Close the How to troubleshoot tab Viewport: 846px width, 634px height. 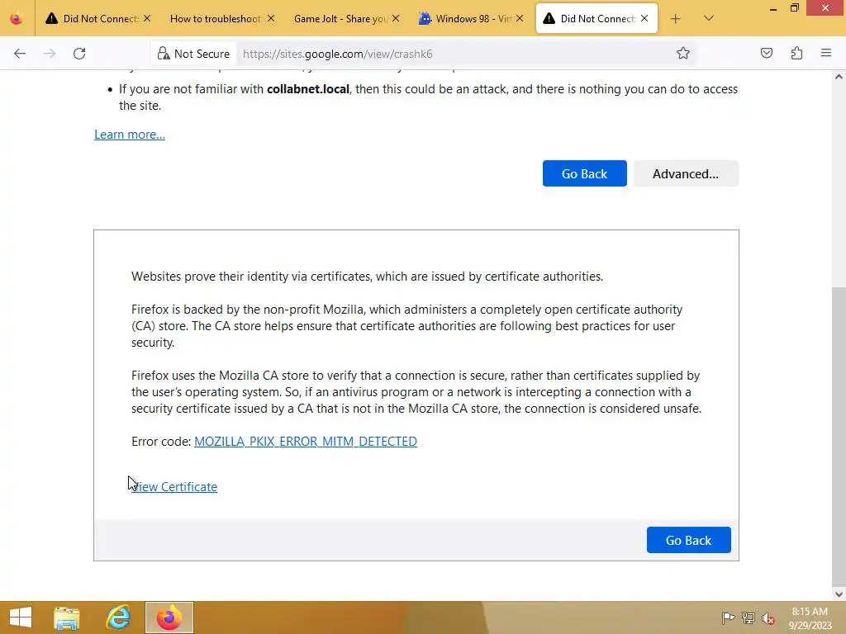point(271,19)
